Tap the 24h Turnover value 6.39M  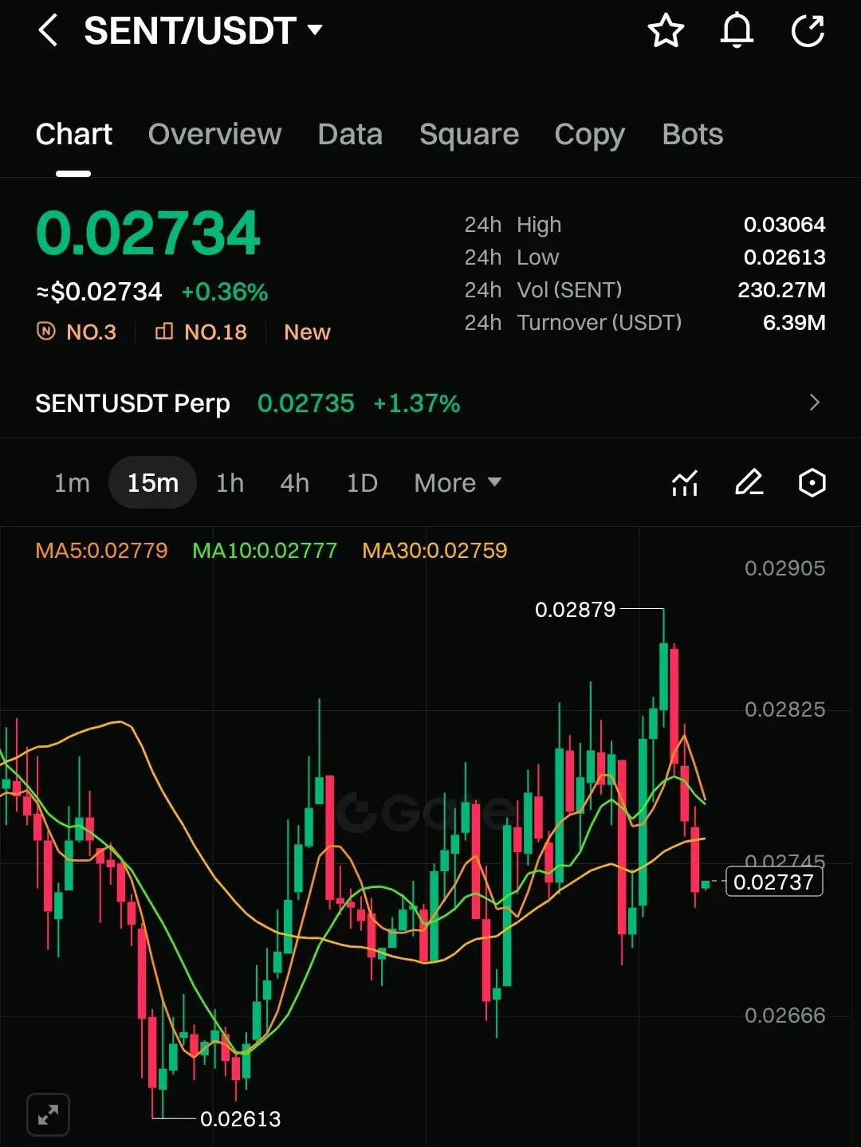click(794, 323)
